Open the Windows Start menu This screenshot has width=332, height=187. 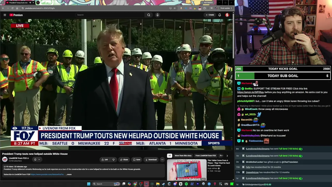[88, 184]
